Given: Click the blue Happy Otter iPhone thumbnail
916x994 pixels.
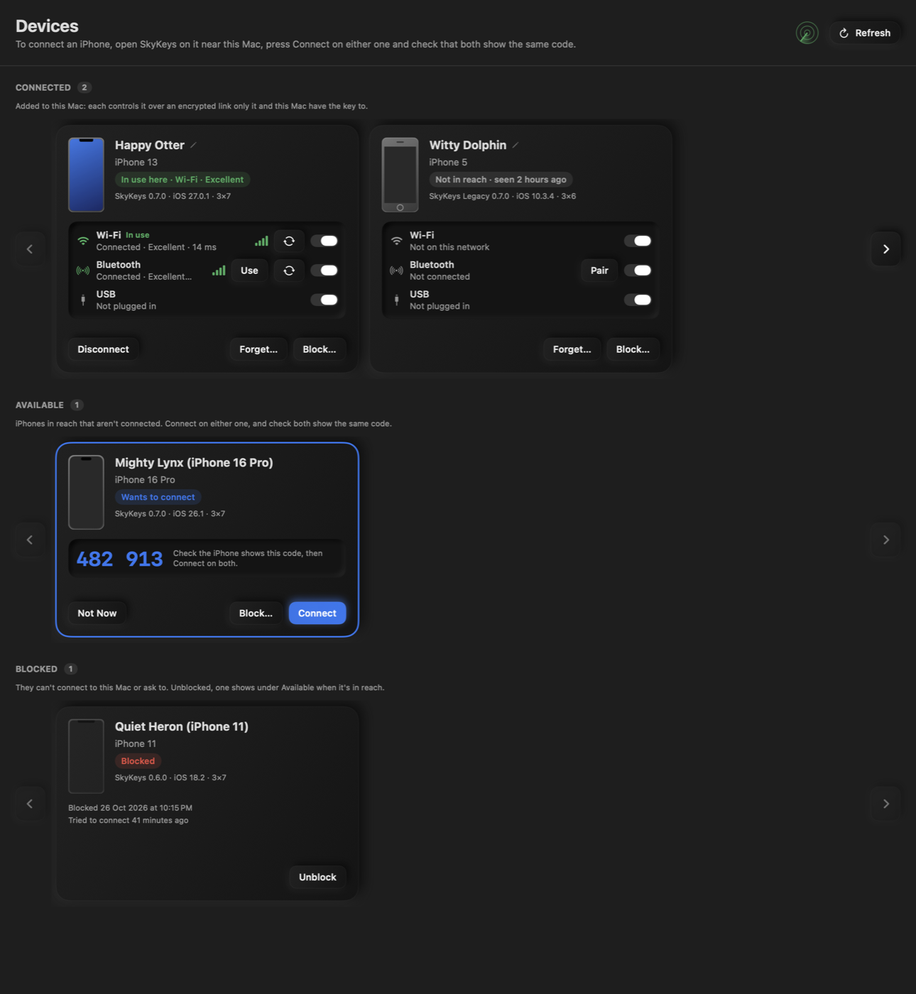Looking at the screenshot, I should point(86,175).
